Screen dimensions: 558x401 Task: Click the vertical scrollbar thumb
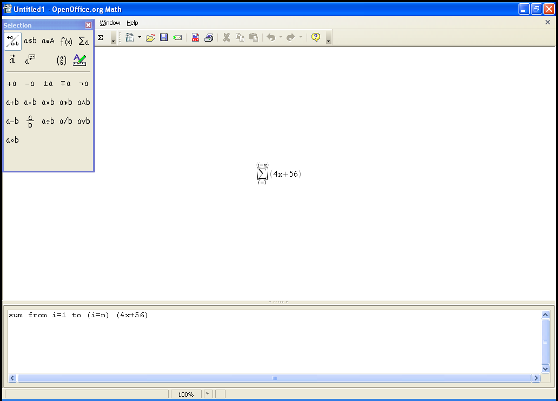pos(545,342)
